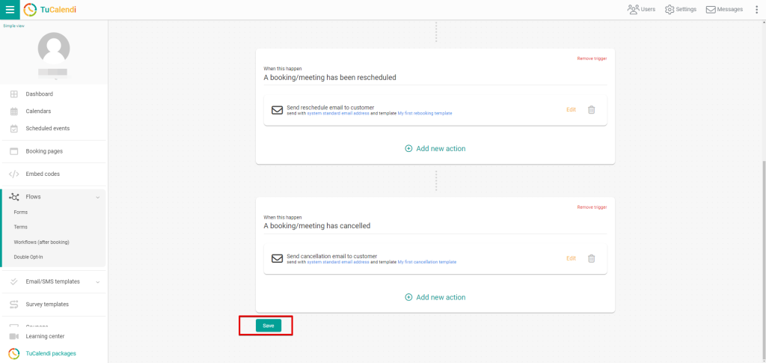766x363 pixels.
Task: Open Settings gear in top bar
Action: coord(681,10)
